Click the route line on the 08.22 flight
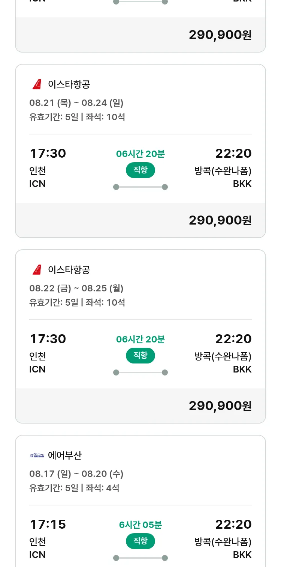 pos(140,372)
